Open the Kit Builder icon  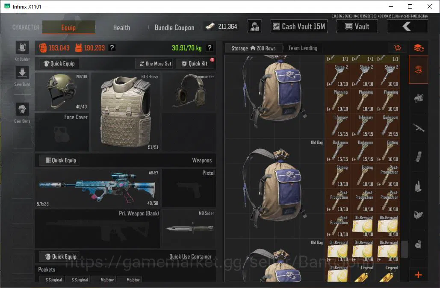coord(22,47)
